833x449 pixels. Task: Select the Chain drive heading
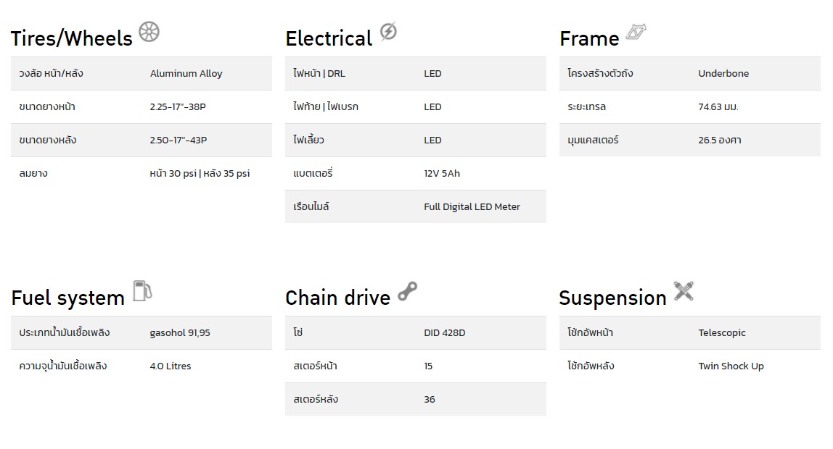[338, 298]
